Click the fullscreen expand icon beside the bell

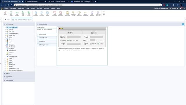[184, 8]
